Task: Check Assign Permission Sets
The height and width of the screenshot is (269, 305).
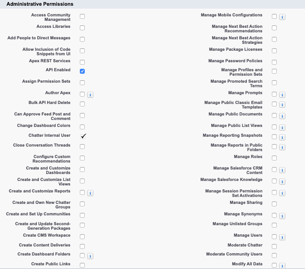Action: [x=82, y=83]
